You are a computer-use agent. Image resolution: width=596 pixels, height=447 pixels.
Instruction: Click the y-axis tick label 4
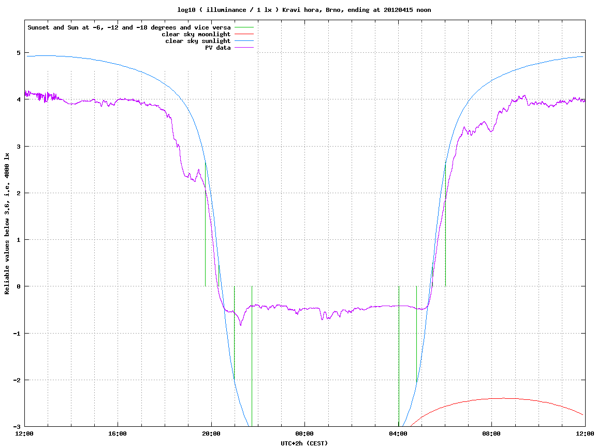pyautogui.click(x=19, y=99)
